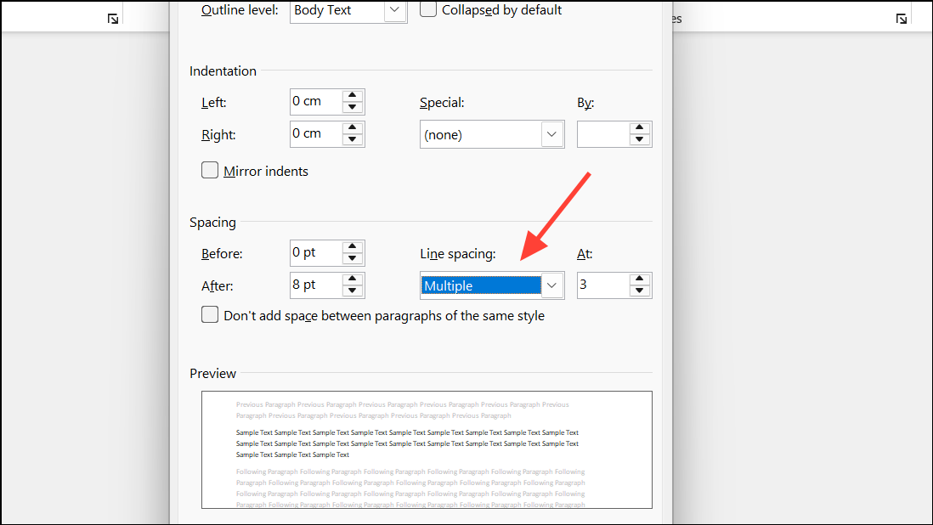Decrease the By value using down arrow
This screenshot has width=933, height=525.
click(639, 138)
